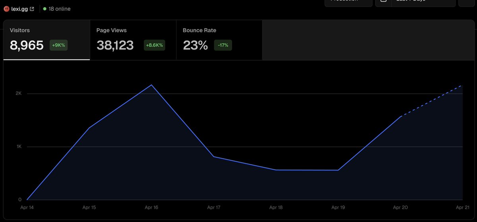The image size is (477, 222).
Task: Click the -17% bounce rate badge
Action: (223, 45)
